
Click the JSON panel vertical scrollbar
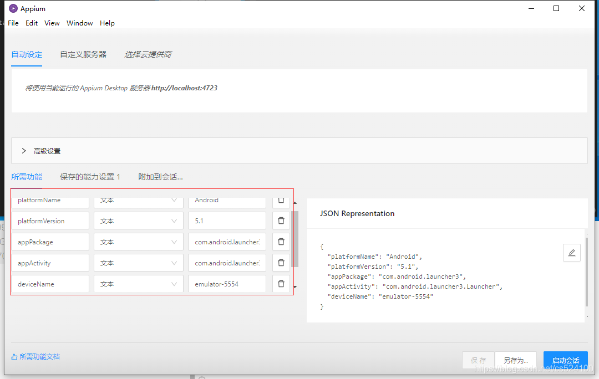point(586,272)
